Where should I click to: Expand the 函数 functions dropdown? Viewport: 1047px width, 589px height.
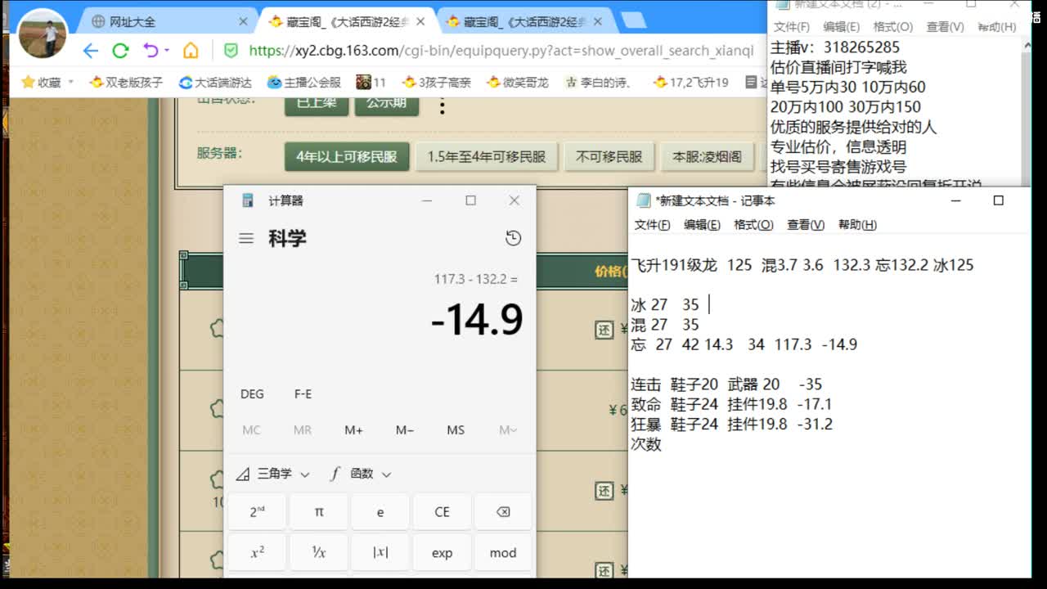tap(361, 474)
